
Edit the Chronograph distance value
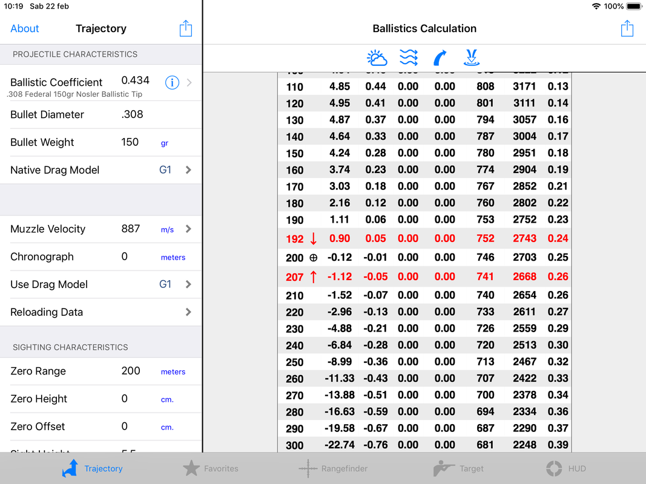tap(125, 257)
